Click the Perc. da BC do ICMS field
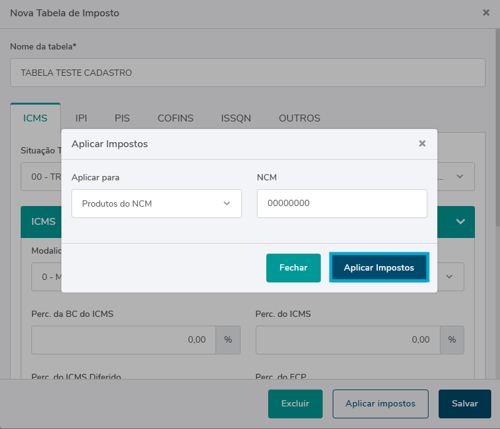Screen dimensions: 500x429 (x=123, y=339)
